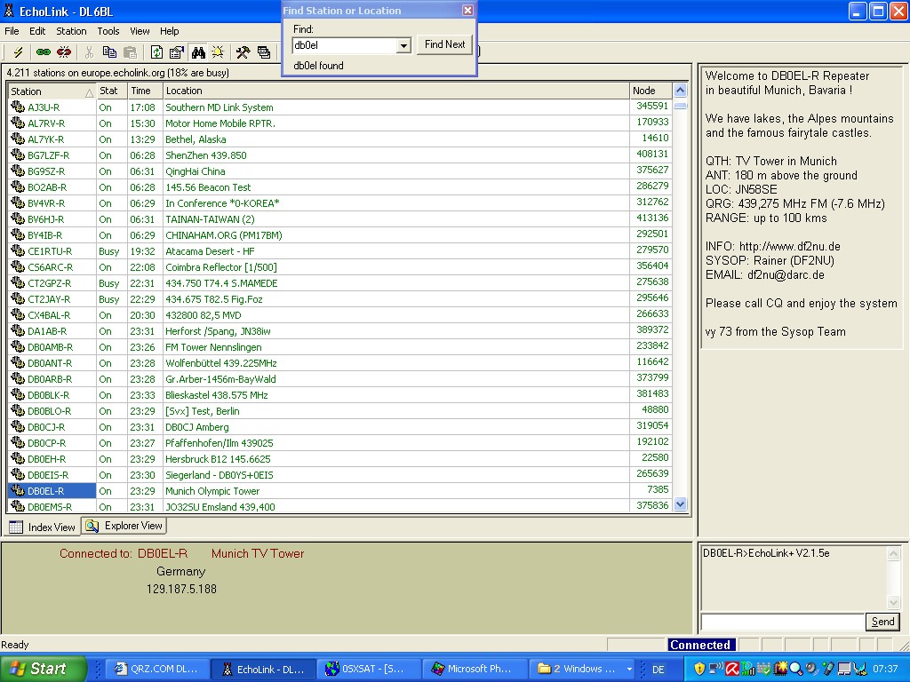The image size is (910, 682).
Task: Switch to the Explorer View tab
Action: [125, 526]
